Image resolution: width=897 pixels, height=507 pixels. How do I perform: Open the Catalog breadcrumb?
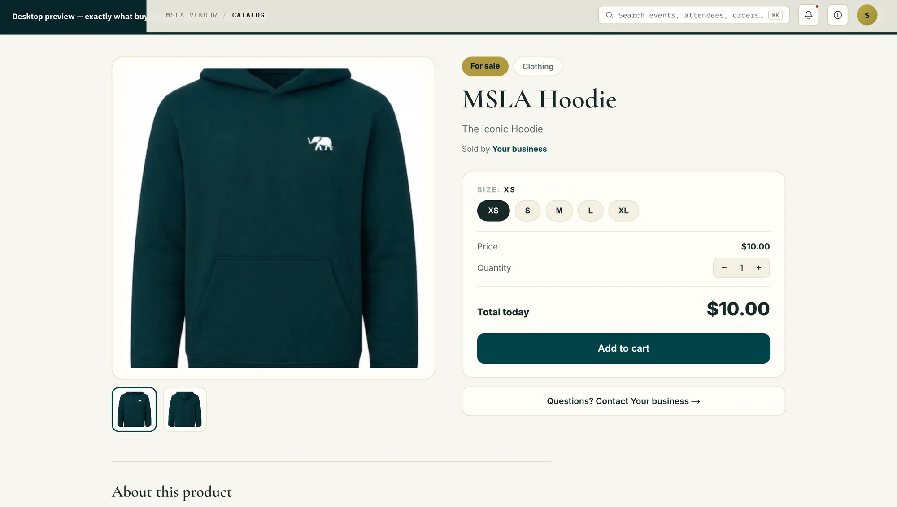tap(248, 15)
